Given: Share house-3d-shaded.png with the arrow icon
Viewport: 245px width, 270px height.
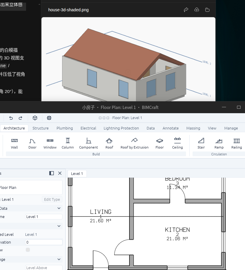Looking at the screenshot, I should [186, 10].
